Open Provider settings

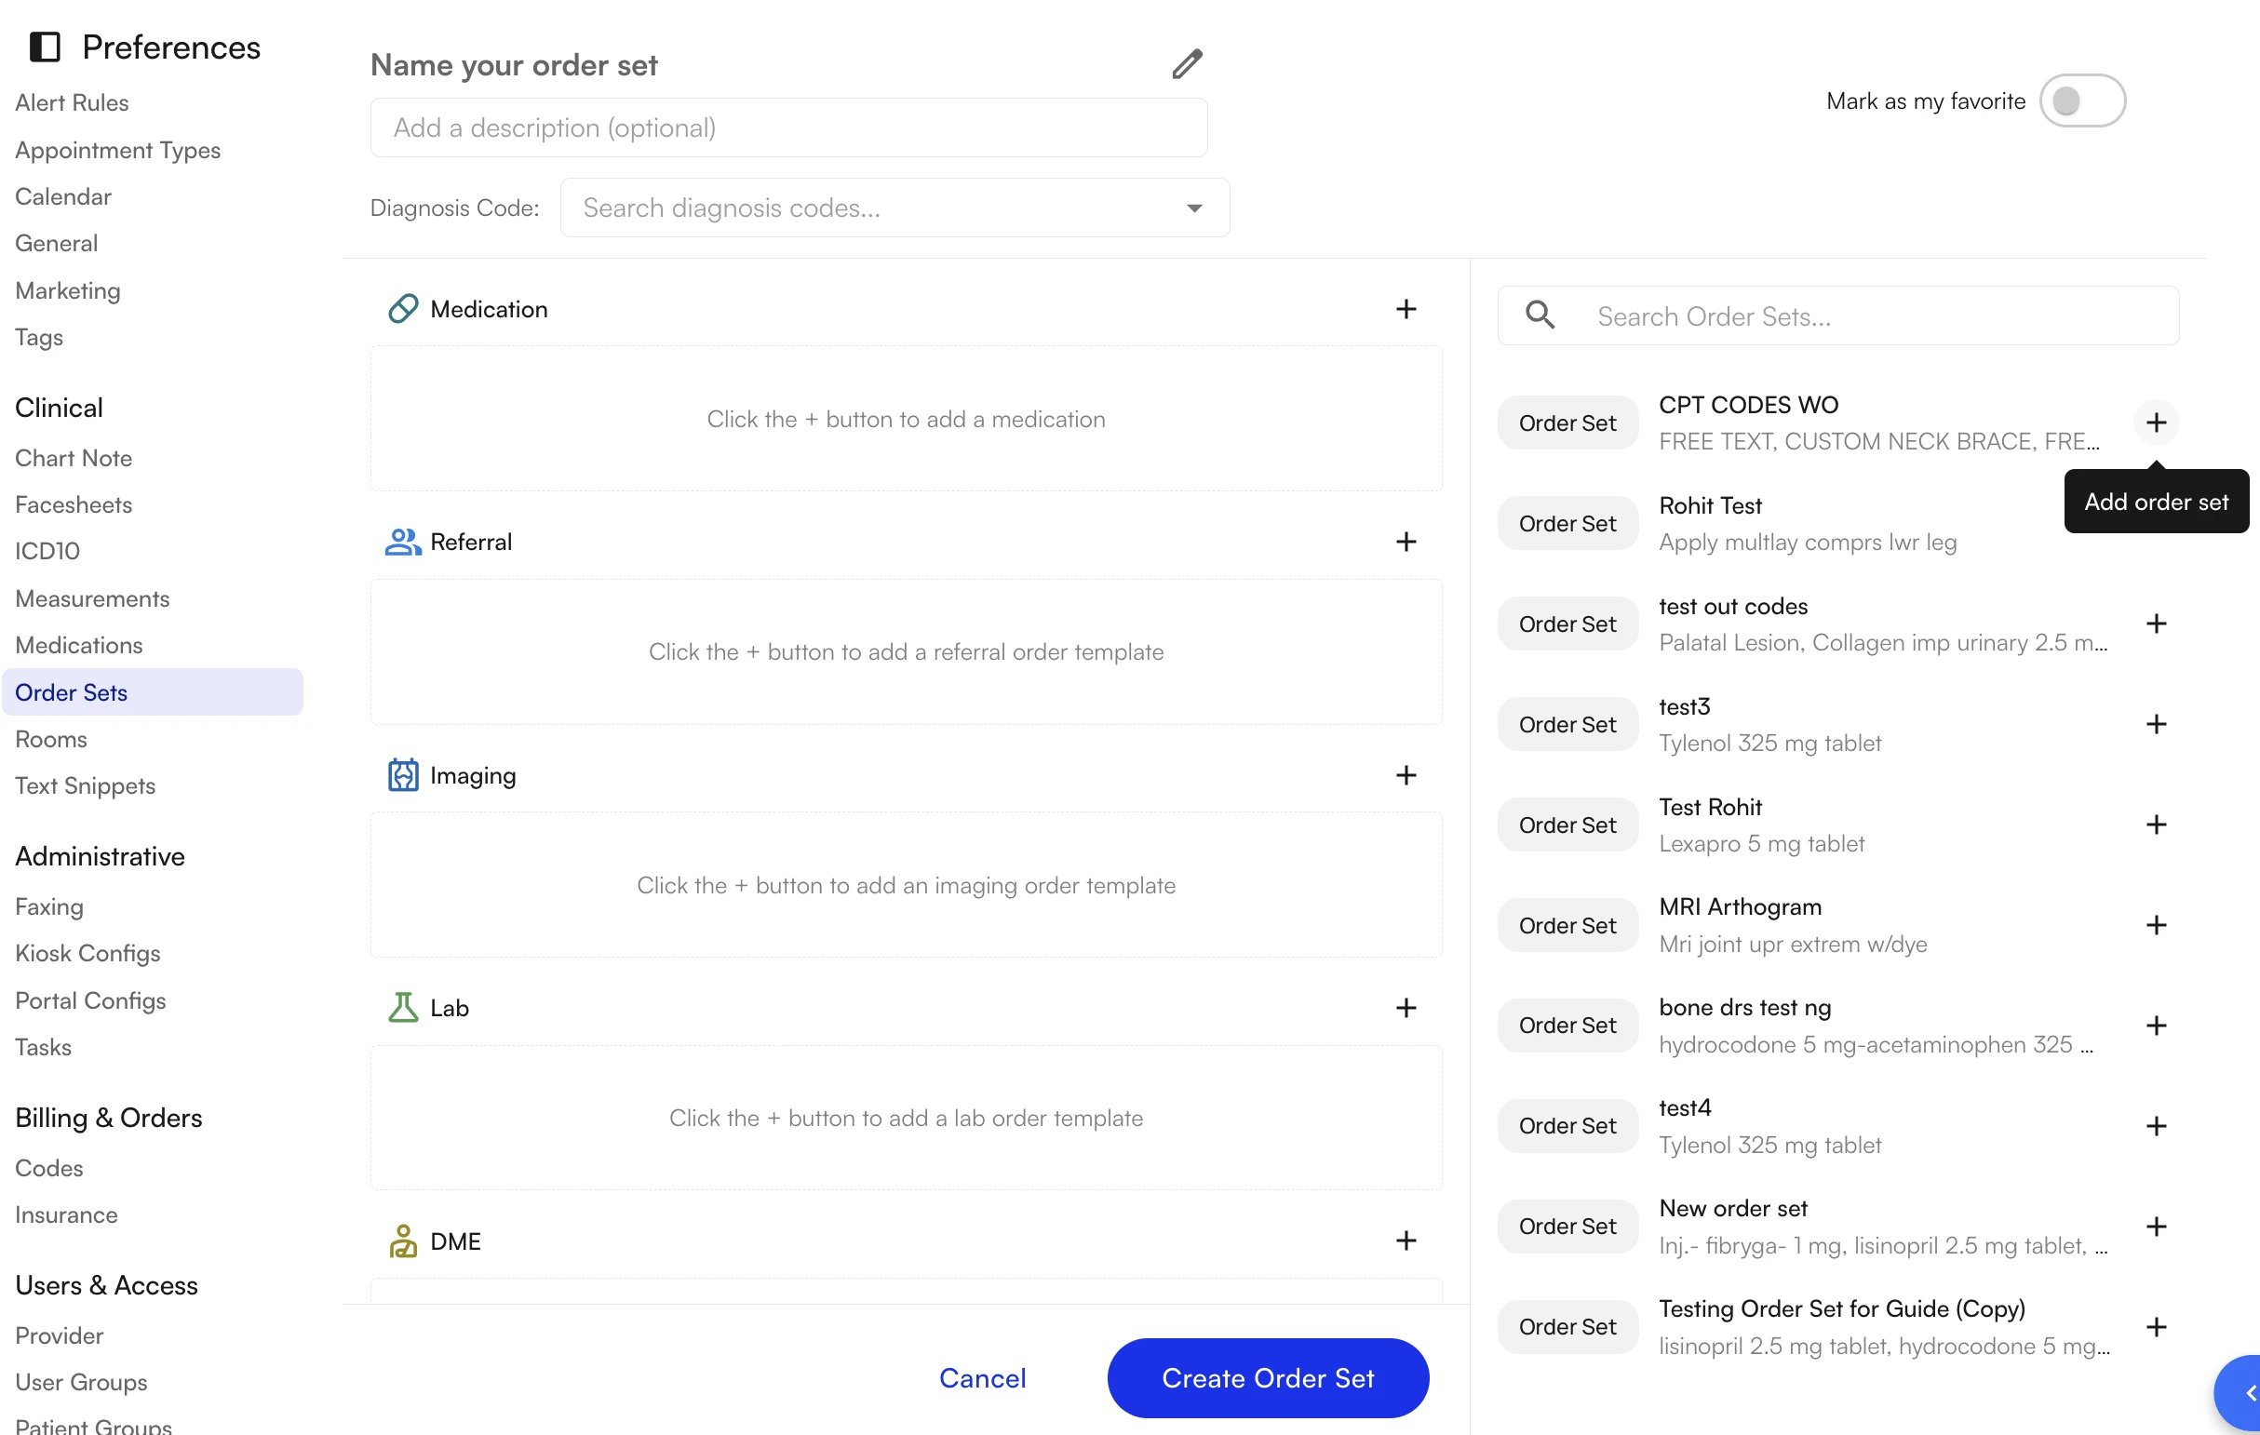60,1334
